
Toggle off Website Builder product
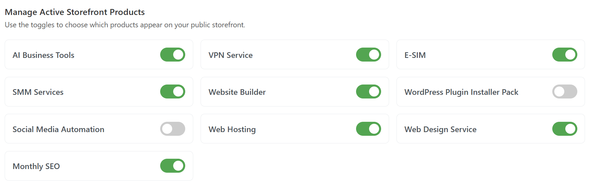pos(368,92)
